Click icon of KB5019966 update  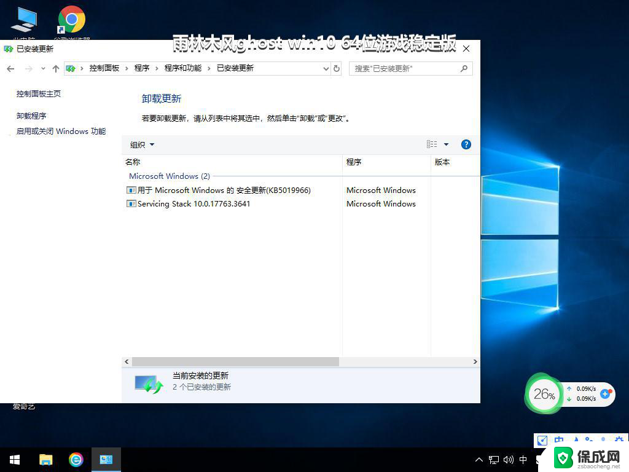[x=131, y=191]
